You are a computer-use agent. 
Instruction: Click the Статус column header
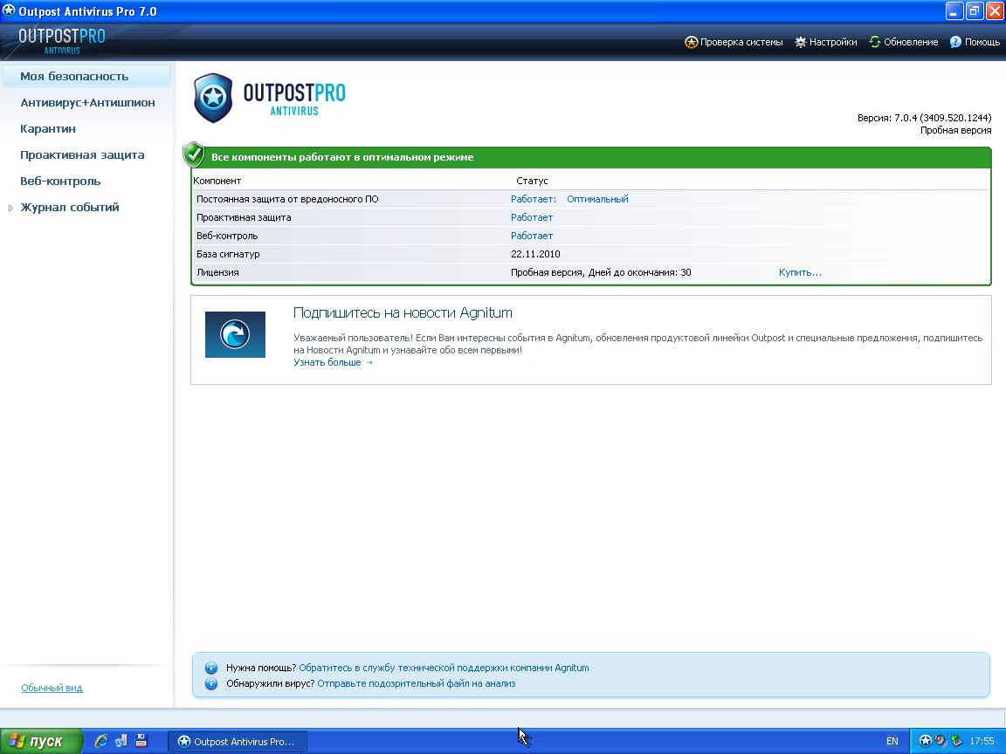click(532, 181)
